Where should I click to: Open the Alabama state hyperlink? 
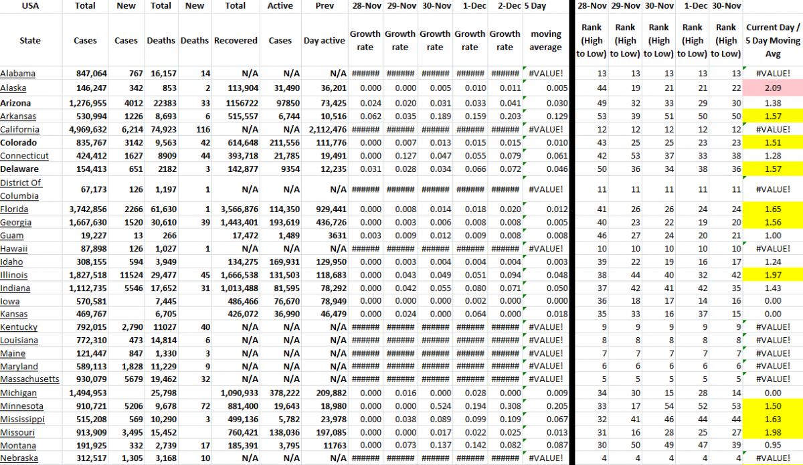pyautogui.click(x=19, y=74)
